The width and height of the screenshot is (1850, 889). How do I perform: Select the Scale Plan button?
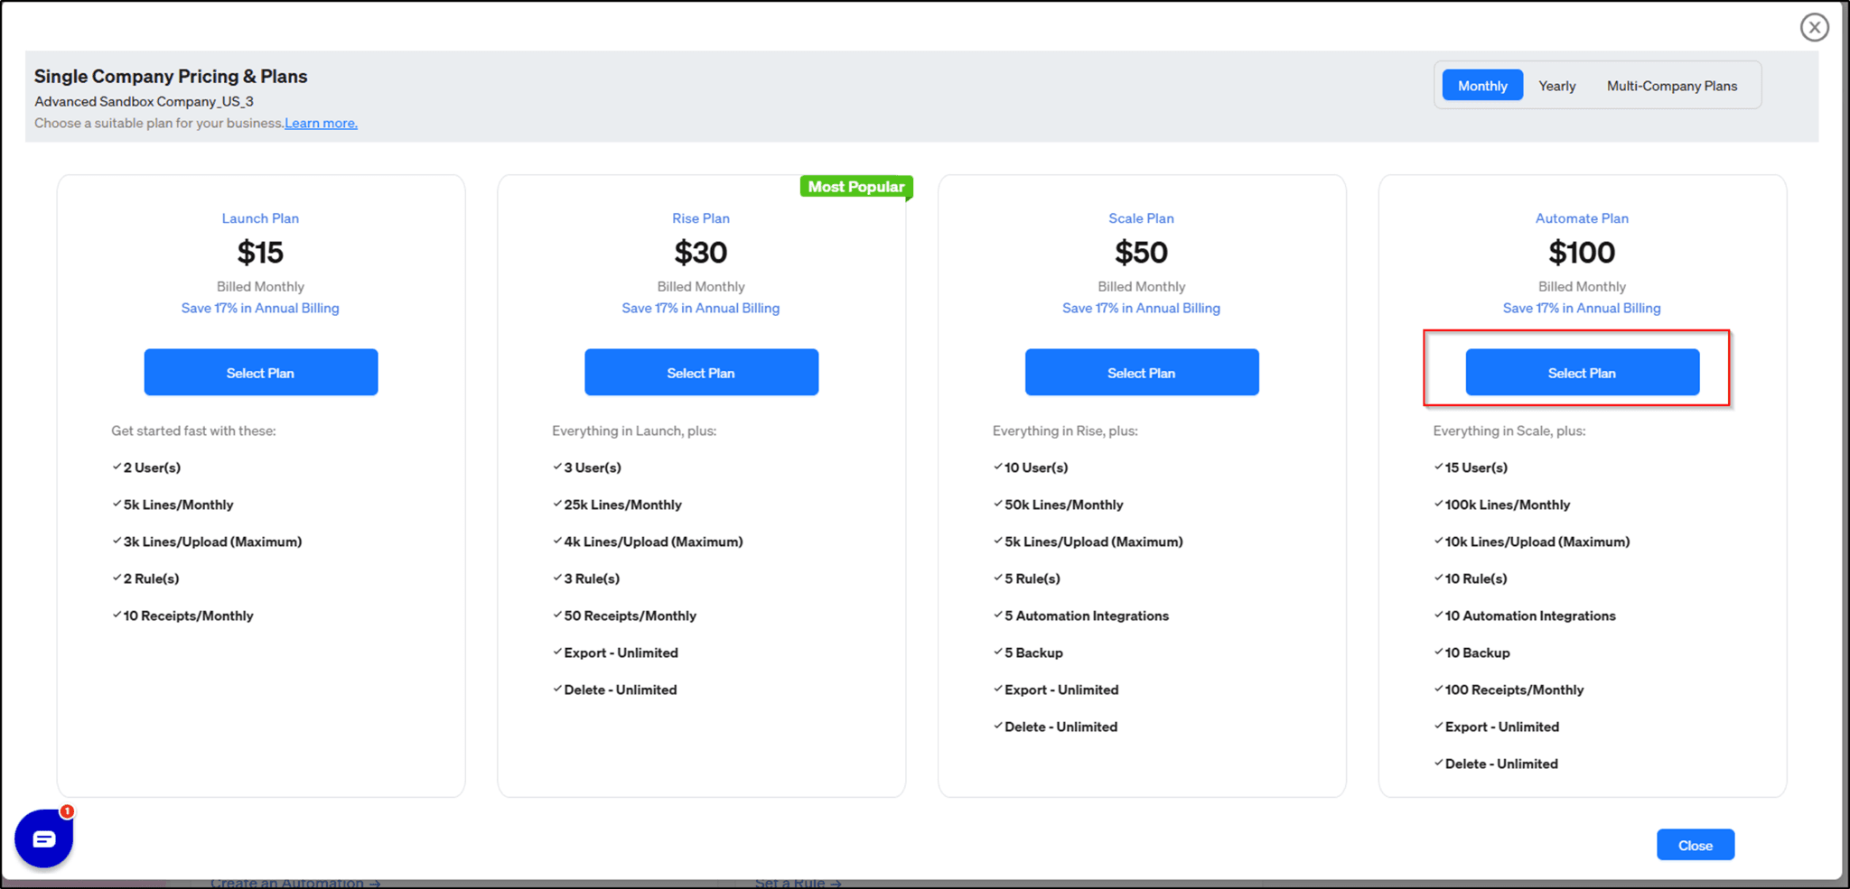(x=1141, y=373)
